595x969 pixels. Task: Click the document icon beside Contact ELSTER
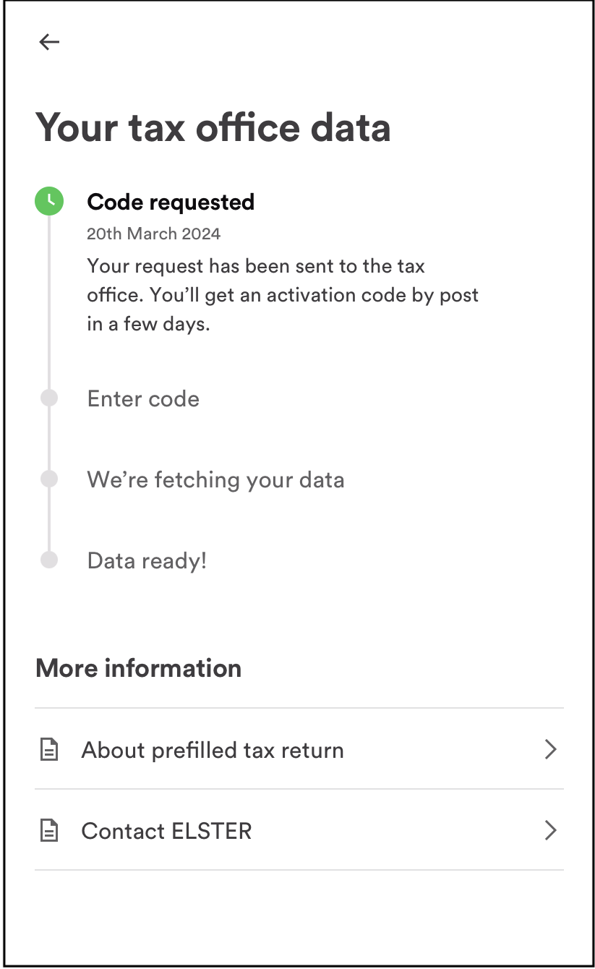point(48,831)
